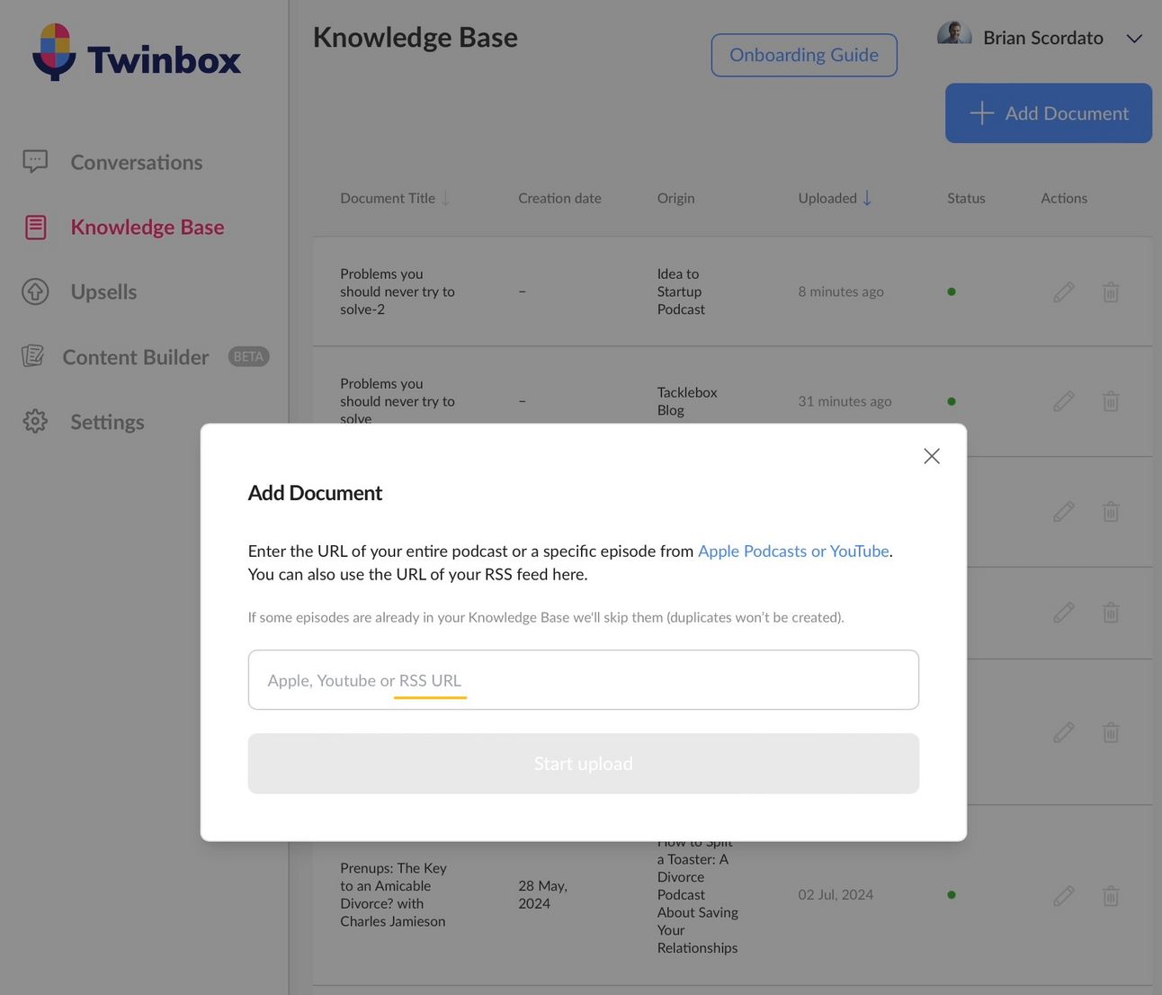This screenshot has height=995, width=1162.
Task: Go to Knowledge Base in sidebar
Action: [147, 227]
